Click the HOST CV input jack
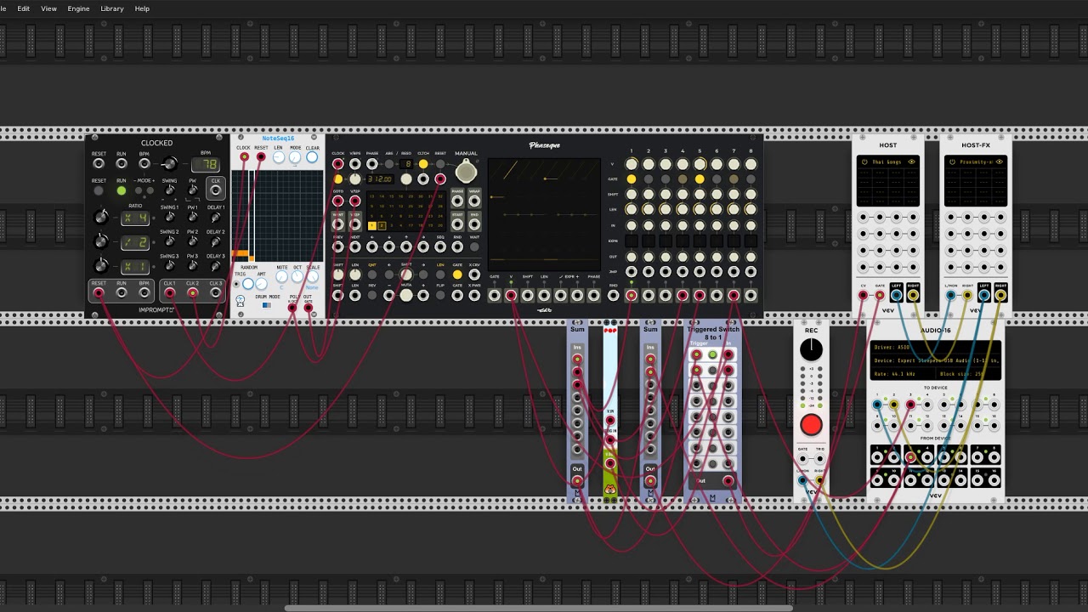The image size is (1088, 612). (x=864, y=296)
